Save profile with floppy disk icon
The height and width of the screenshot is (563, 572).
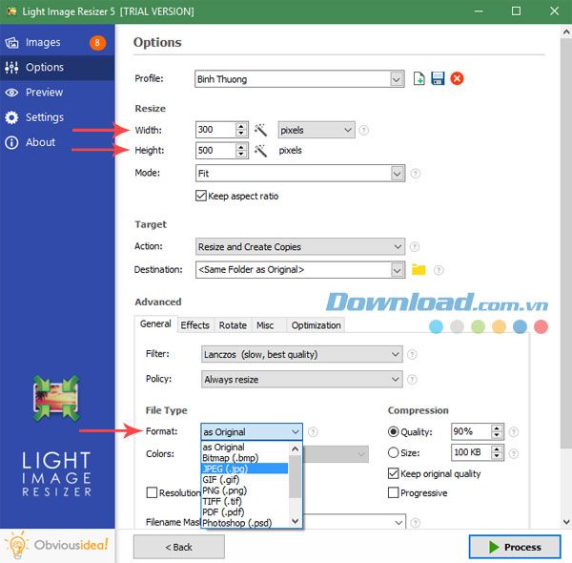[x=438, y=78]
